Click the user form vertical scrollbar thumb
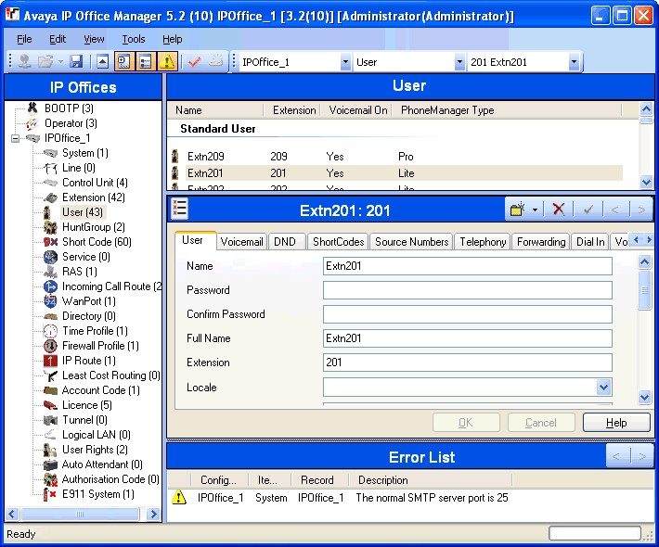This screenshot has width=659, height=547. pos(644,290)
